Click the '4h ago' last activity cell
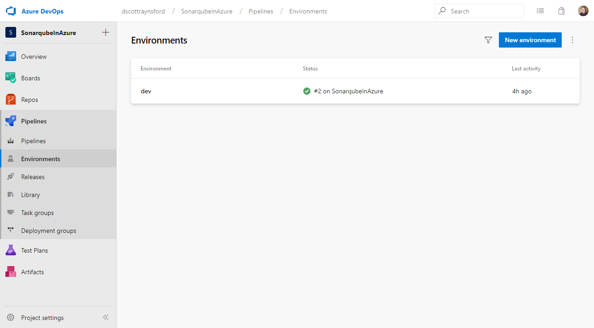Screen dimensions: 594x328 pyautogui.click(x=522, y=91)
